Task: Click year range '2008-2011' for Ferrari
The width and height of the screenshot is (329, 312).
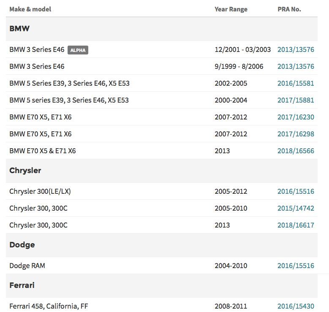Action: tap(231, 307)
